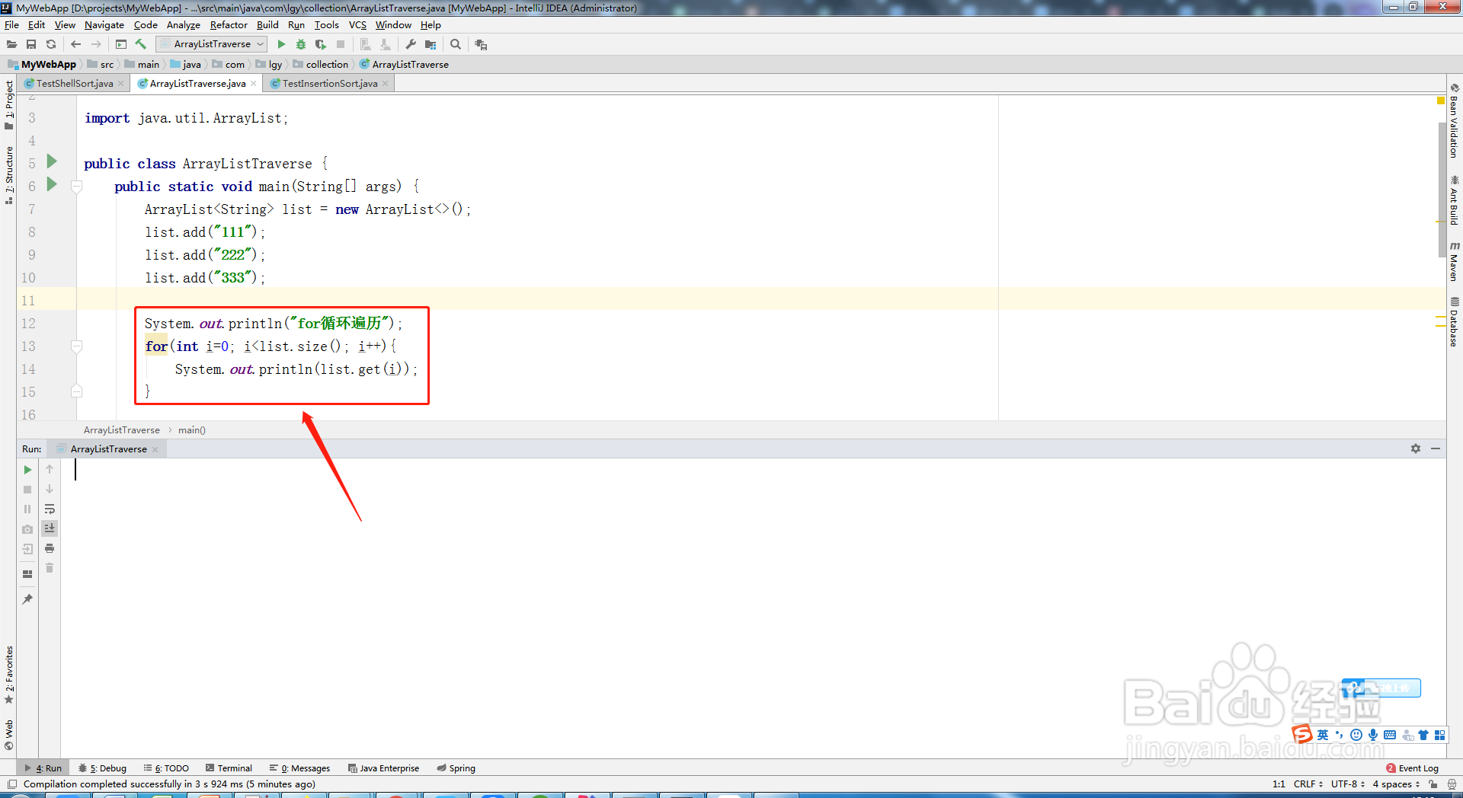Open the Ant Build tool window

pyautogui.click(x=1455, y=199)
